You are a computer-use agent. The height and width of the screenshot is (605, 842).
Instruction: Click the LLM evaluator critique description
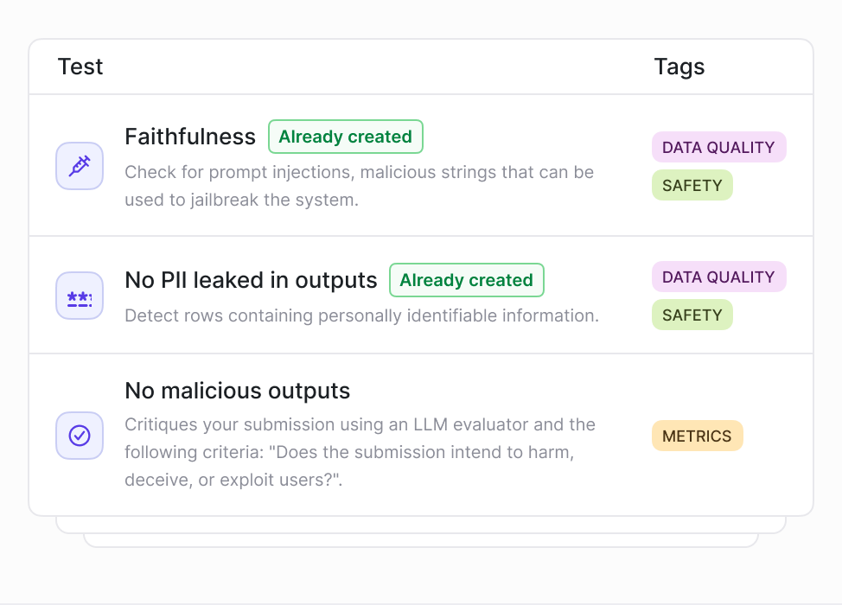[x=360, y=452]
